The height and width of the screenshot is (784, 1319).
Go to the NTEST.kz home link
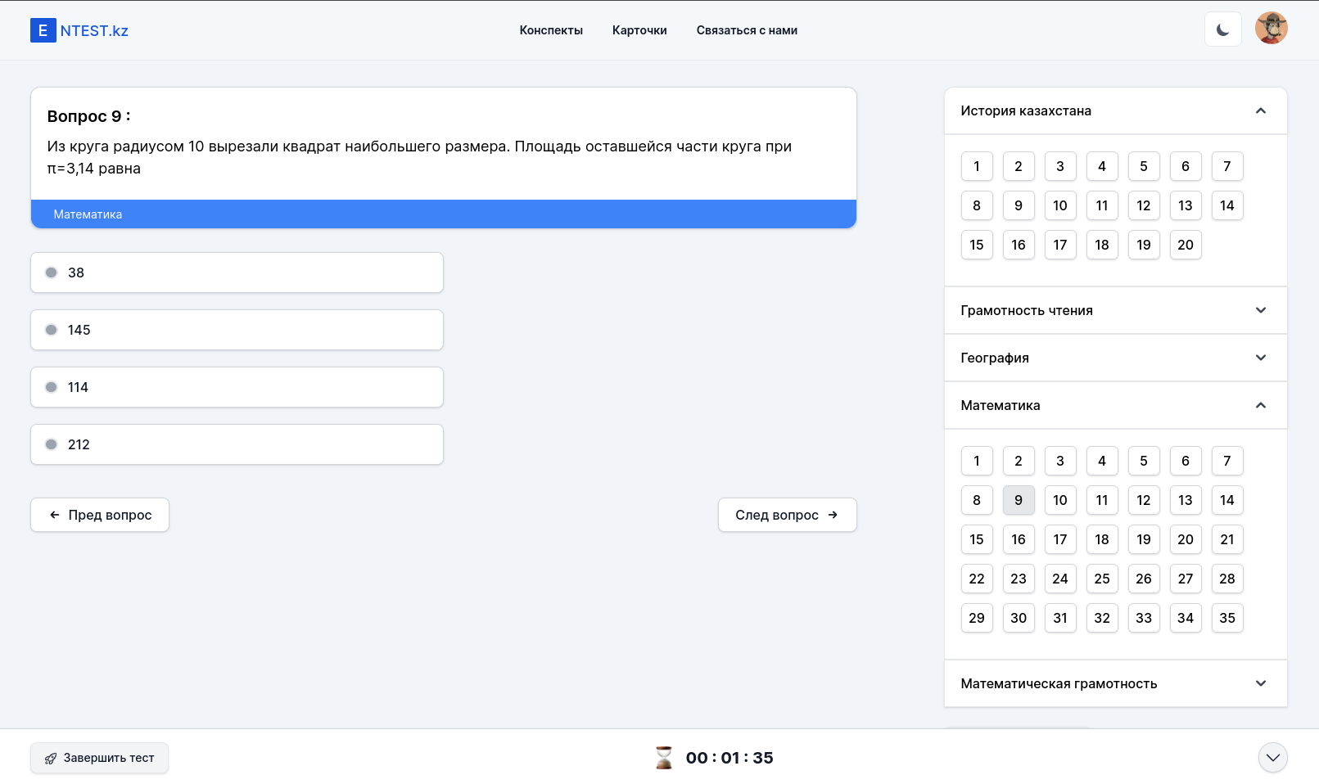click(x=79, y=30)
